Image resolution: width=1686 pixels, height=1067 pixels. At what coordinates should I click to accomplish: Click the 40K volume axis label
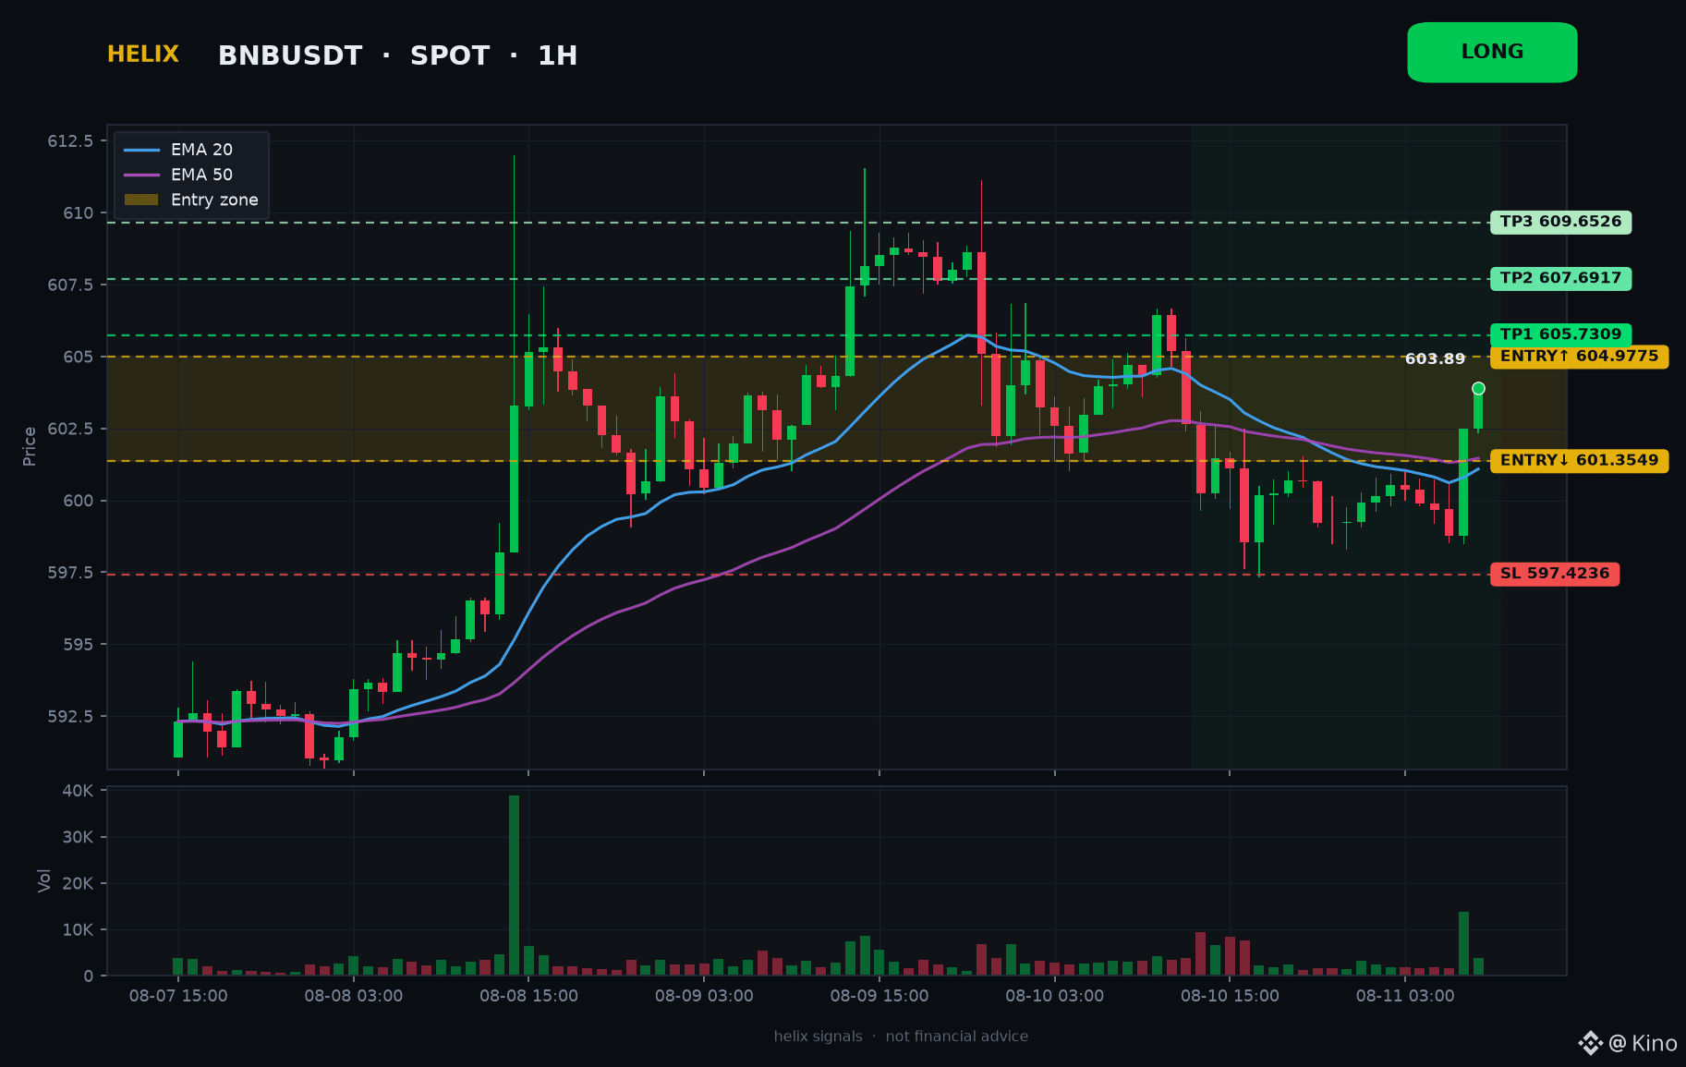click(78, 791)
